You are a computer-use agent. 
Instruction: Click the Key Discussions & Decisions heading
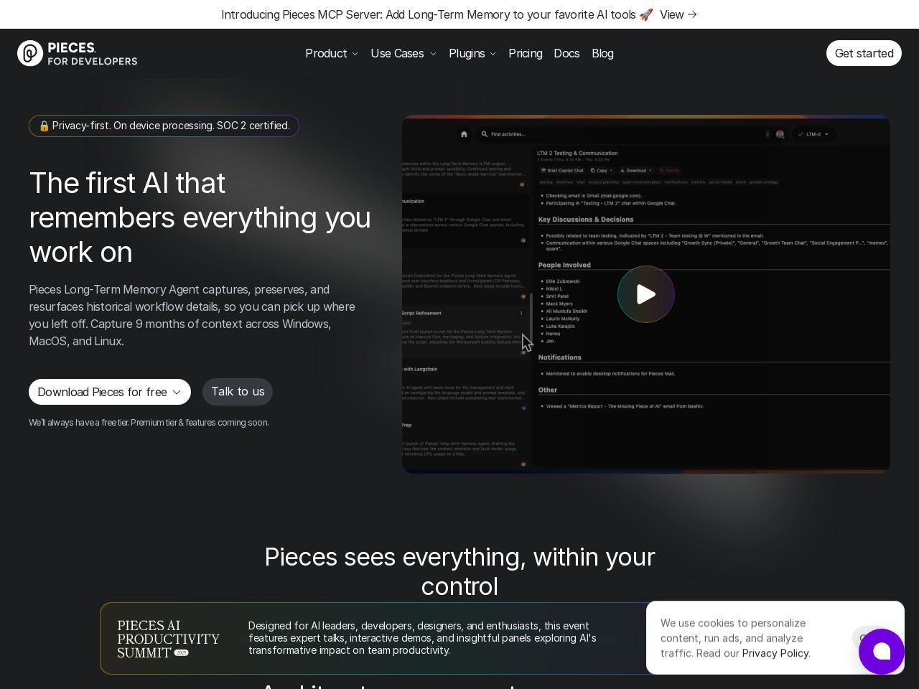(586, 220)
